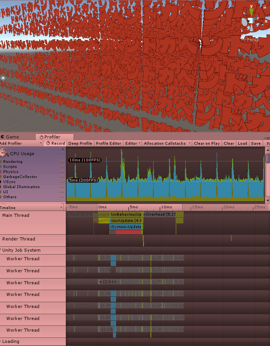Select the viourUpdate (4.9 sample bar
270x346 pixels.
point(126,220)
